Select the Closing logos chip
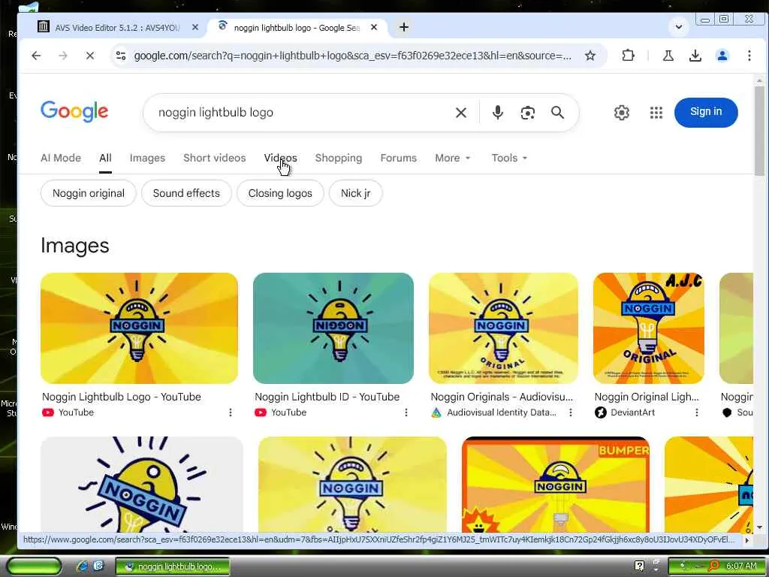 tap(280, 193)
